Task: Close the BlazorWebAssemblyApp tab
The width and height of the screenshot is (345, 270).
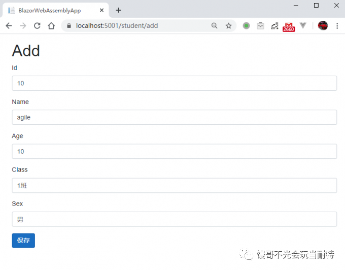Action: click(101, 10)
